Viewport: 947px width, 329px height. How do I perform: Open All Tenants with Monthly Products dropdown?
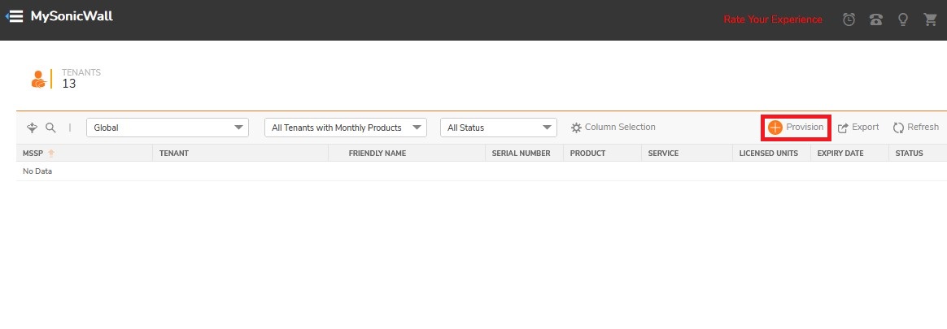click(346, 128)
